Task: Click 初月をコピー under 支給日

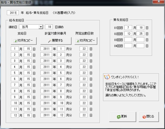Action: click(24, 41)
